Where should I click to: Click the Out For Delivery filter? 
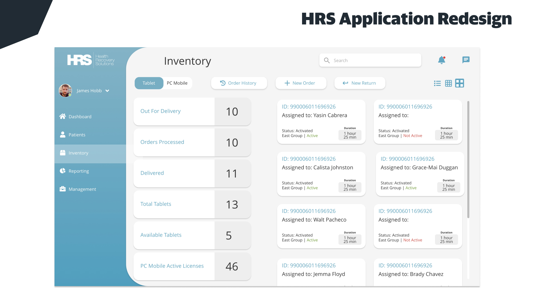pyautogui.click(x=160, y=111)
